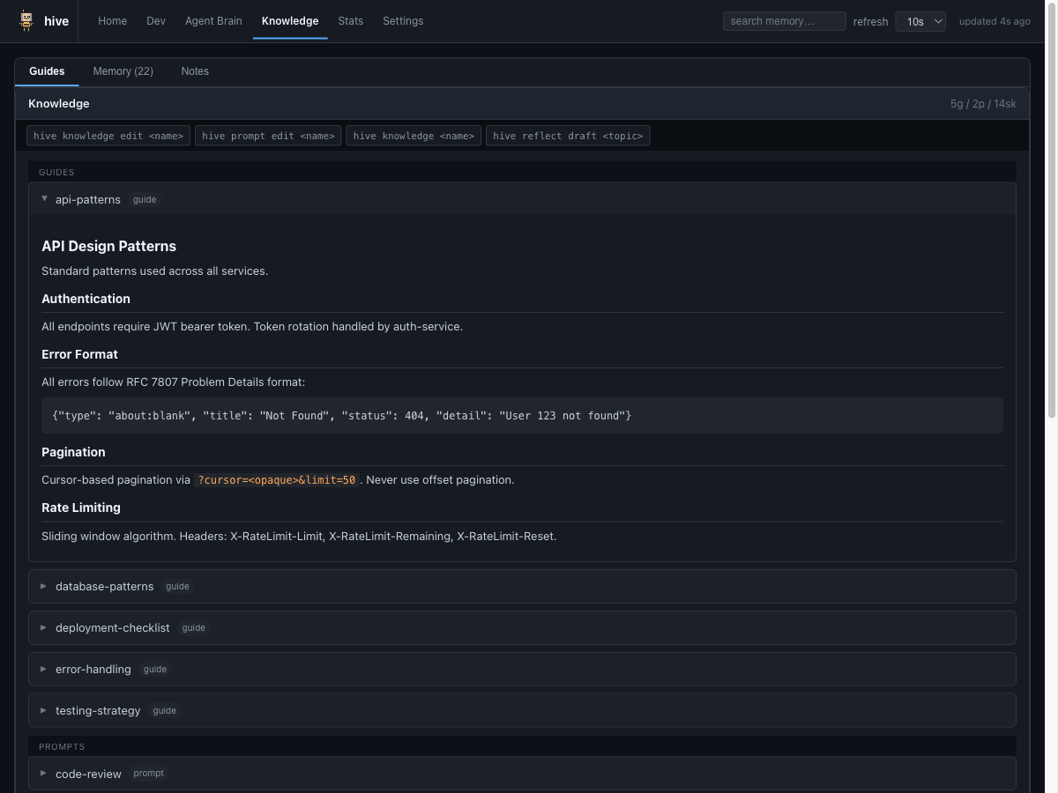Expand the testing-strategy guide
Viewport: 1058px width, 793px height.
522,710
